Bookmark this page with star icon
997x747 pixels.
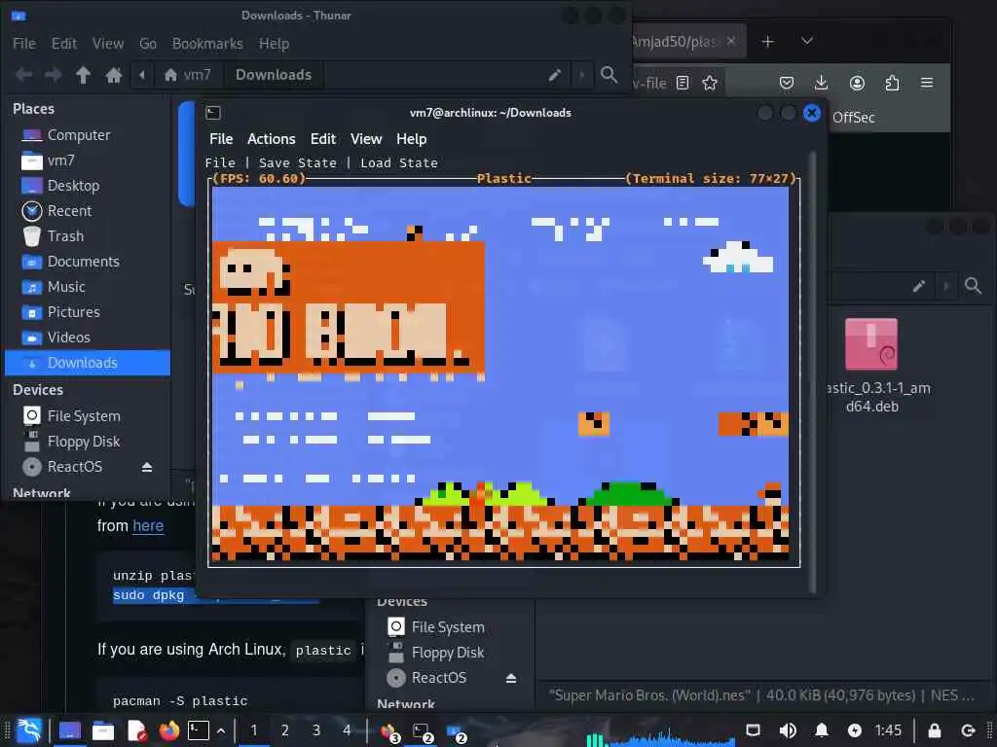pyautogui.click(x=710, y=84)
